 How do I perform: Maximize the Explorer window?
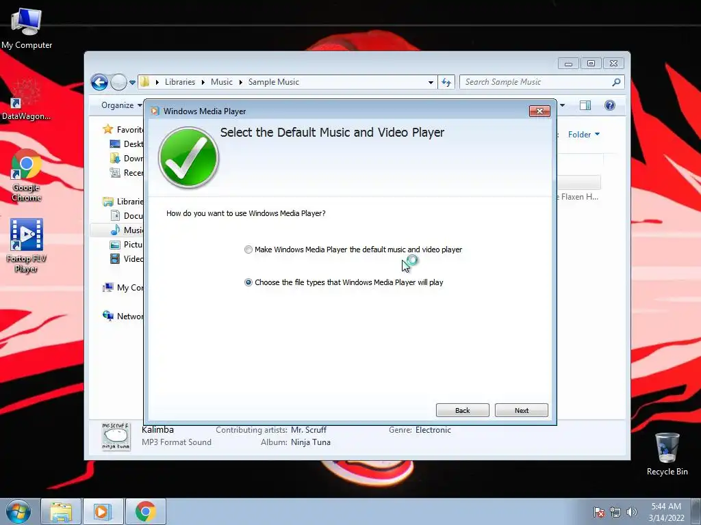click(x=591, y=64)
